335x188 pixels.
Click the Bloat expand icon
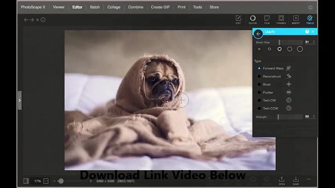(x=288, y=84)
